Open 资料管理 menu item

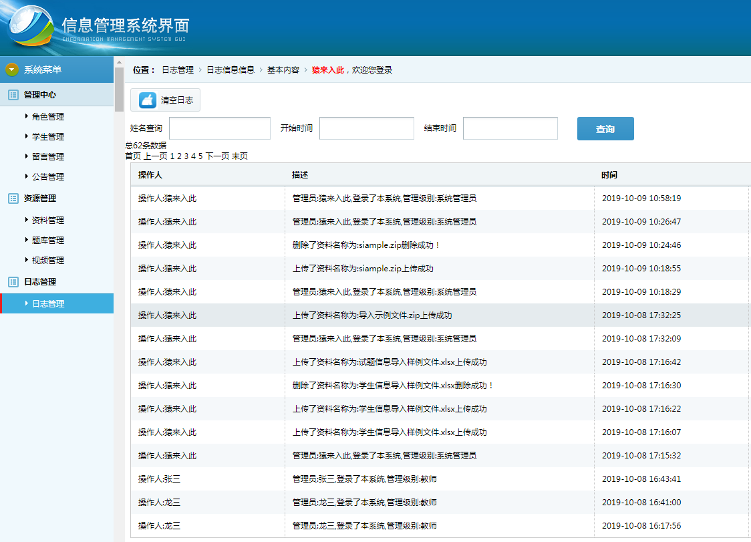48,220
